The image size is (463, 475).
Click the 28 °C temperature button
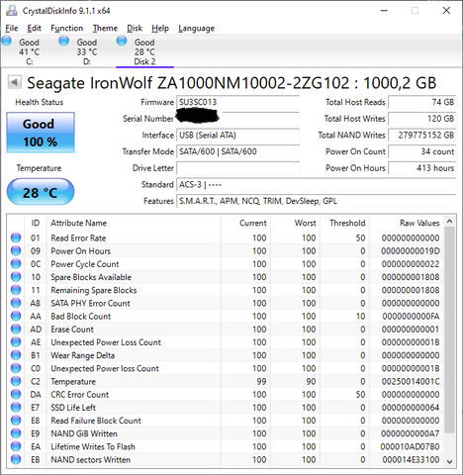click(41, 192)
